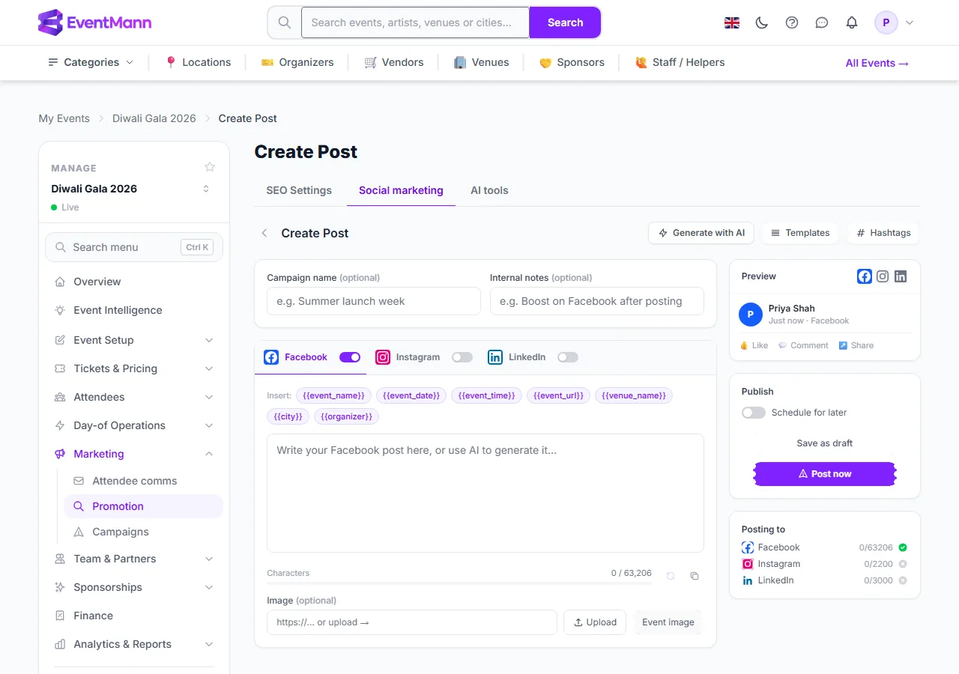Expand the Tickets & Pricing section
The image size is (959, 674).
pyautogui.click(x=134, y=368)
